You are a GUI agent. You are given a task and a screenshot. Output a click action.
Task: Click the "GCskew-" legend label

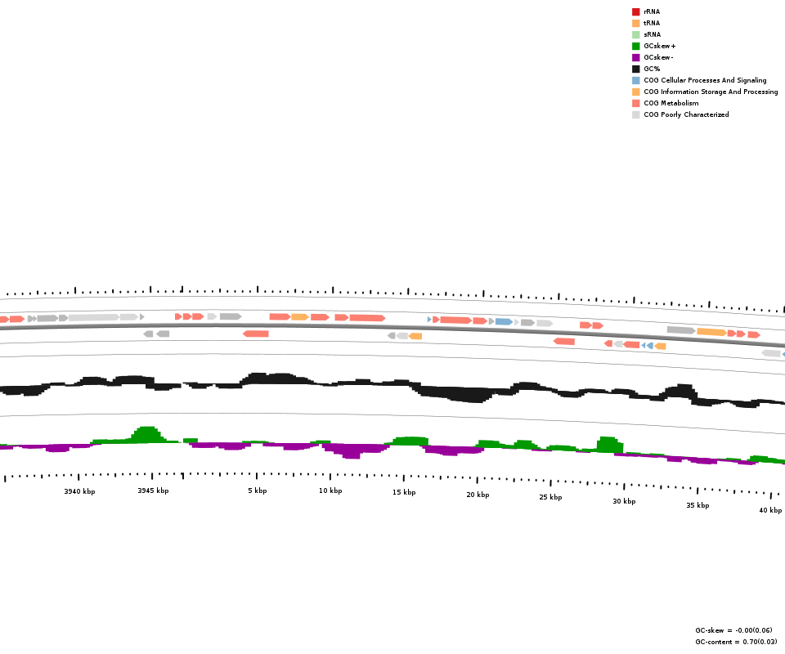pos(658,57)
